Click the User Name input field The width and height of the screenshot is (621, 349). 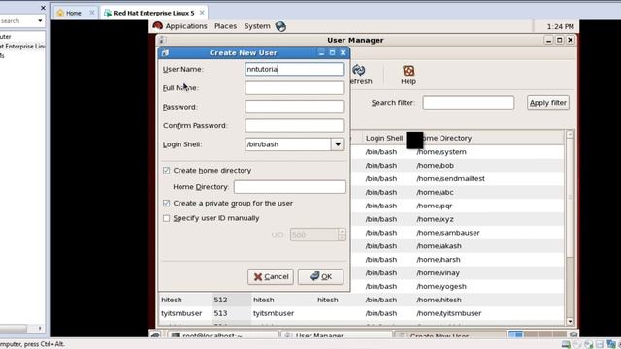coord(295,69)
